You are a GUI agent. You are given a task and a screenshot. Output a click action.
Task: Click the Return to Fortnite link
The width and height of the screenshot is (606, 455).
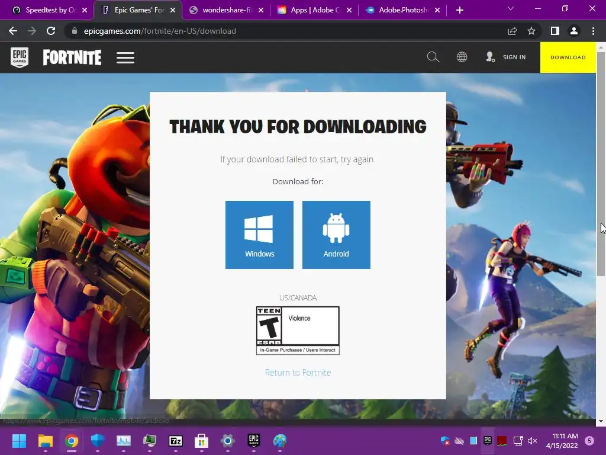tap(298, 373)
